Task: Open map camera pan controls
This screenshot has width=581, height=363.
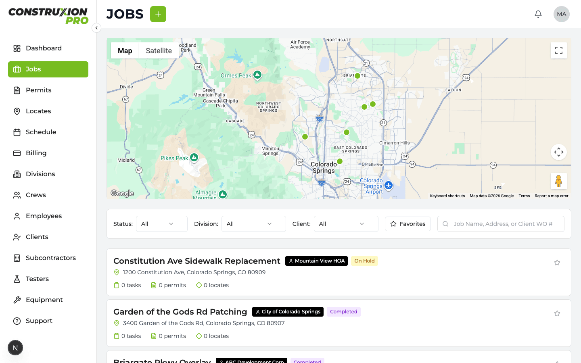Action: tap(559, 152)
